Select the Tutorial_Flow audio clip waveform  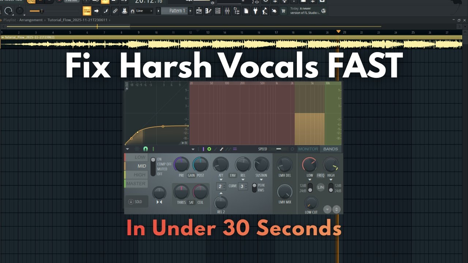(231, 44)
